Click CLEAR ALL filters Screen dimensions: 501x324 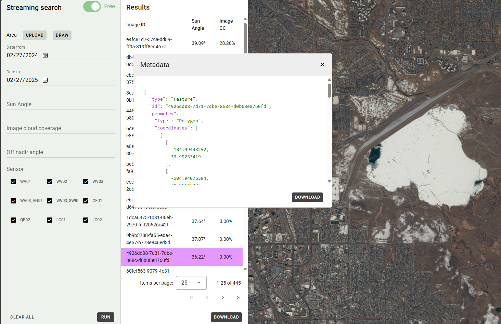22,317
